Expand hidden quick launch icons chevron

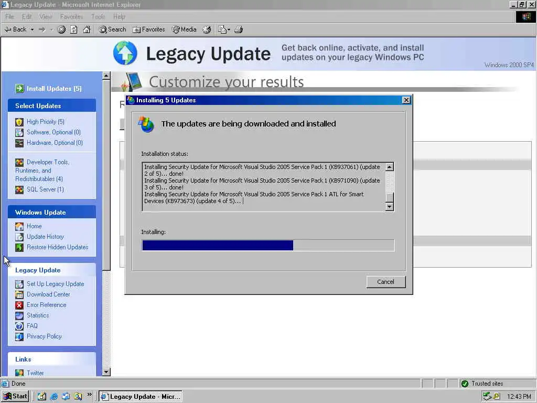[x=89, y=395]
